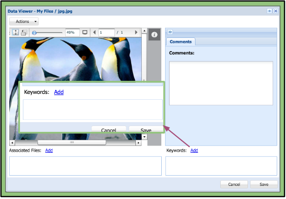Click the page number input field
Screen dimensions: 286x199
click(x=107, y=33)
